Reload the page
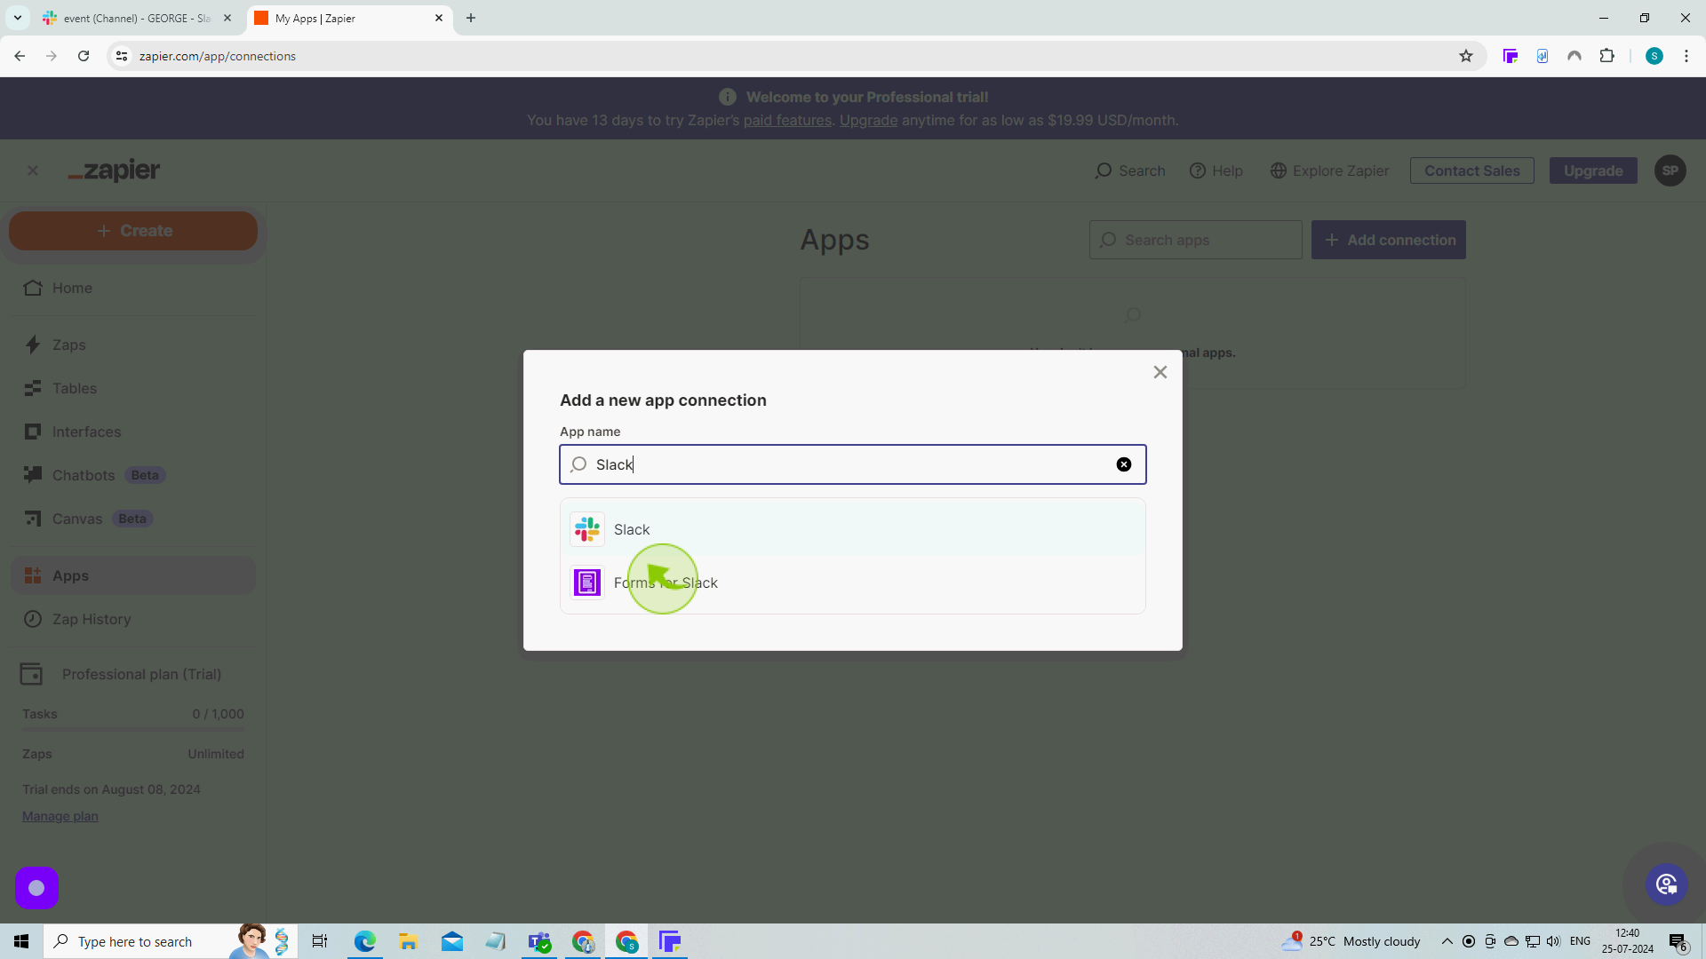This screenshot has height=959, width=1706. tap(84, 56)
